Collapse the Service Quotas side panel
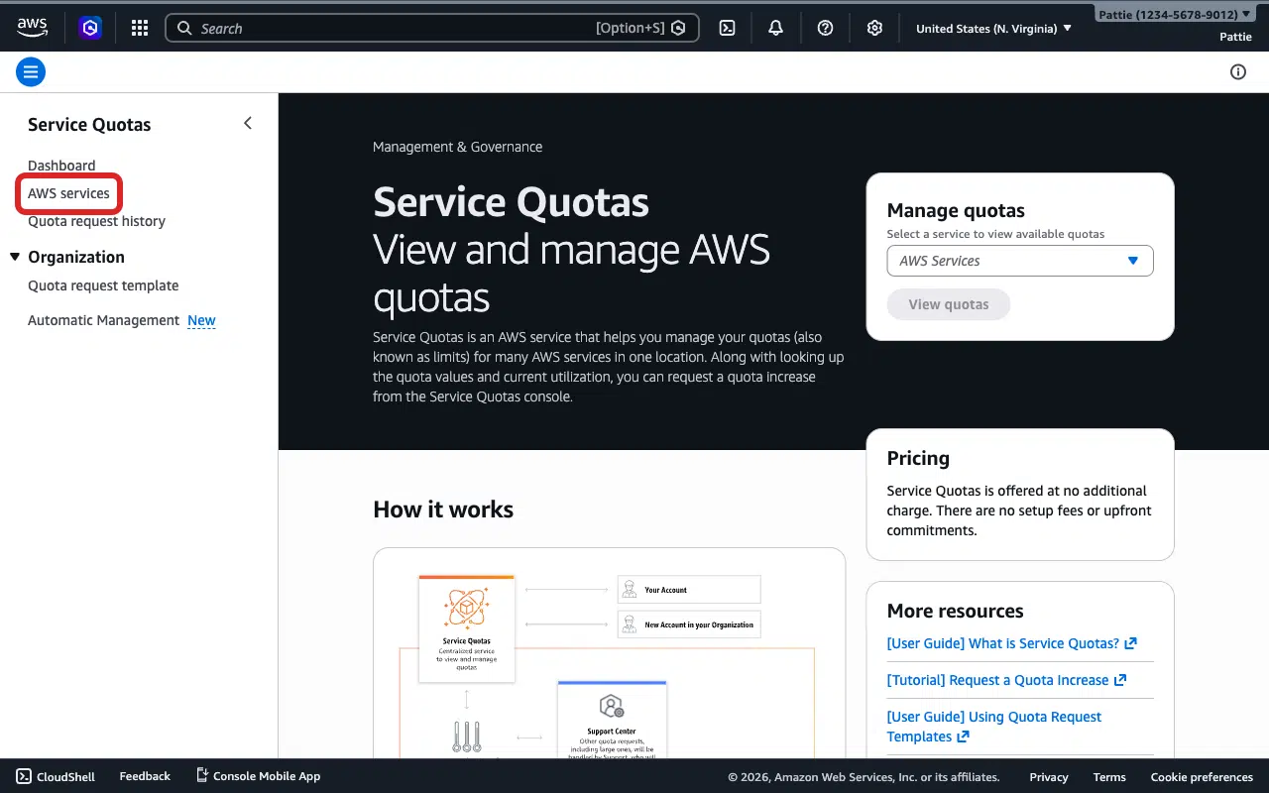This screenshot has height=793, width=1269. 248,123
